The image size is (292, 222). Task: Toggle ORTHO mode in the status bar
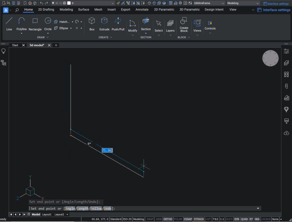point(168,219)
